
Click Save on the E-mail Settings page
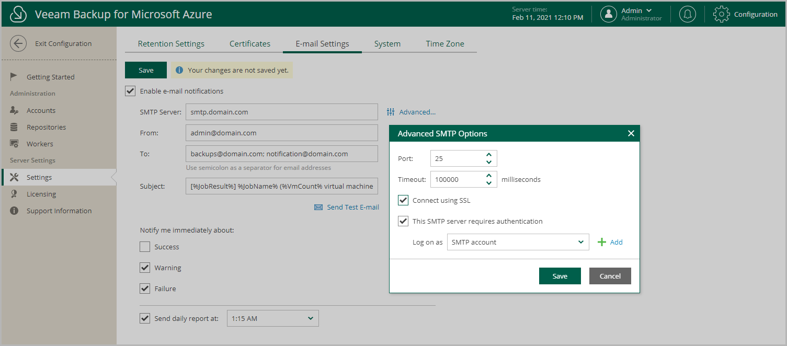pyautogui.click(x=146, y=70)
